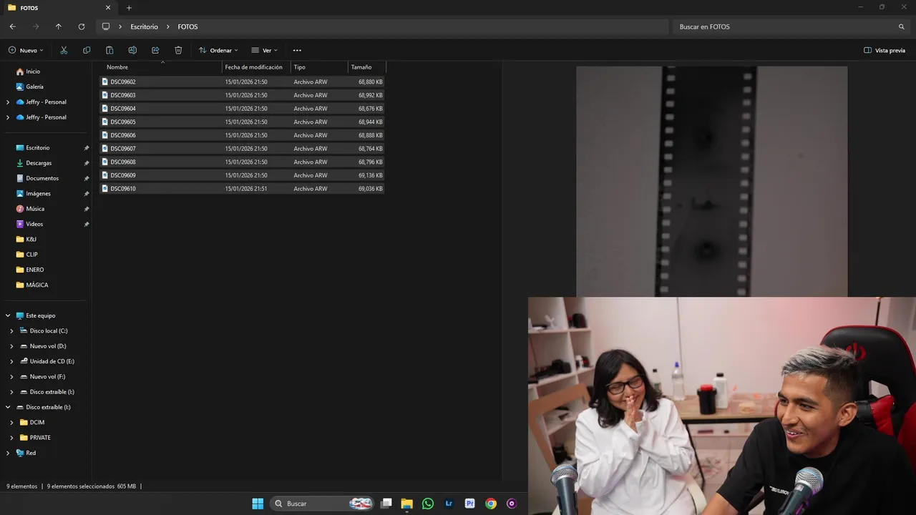
Task: Open Imágenes quick access folder
Action: coord(38,194)
